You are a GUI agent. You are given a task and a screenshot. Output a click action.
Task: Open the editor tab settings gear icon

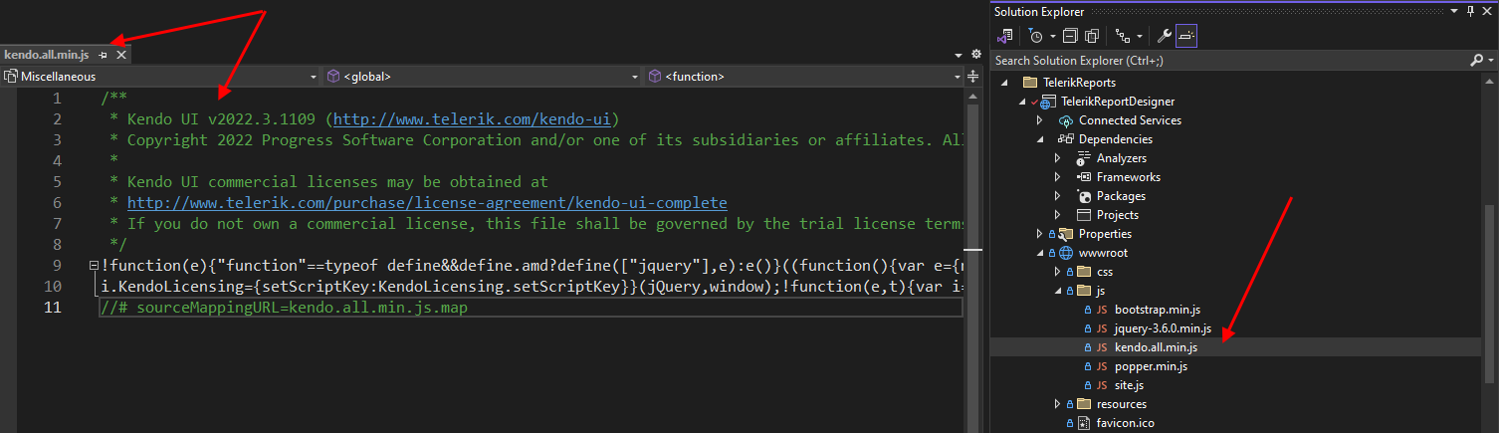[x=975, y=54]
